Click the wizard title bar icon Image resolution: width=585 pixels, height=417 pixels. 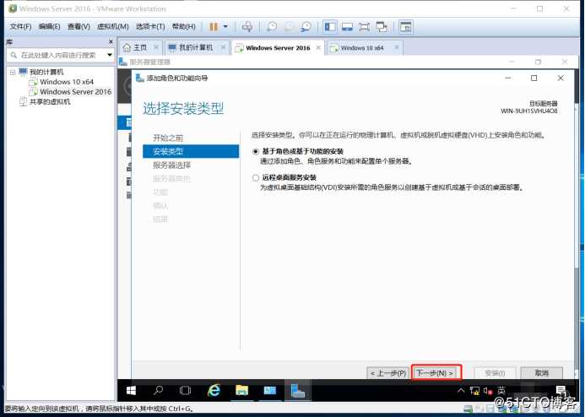tap(140, 78)
